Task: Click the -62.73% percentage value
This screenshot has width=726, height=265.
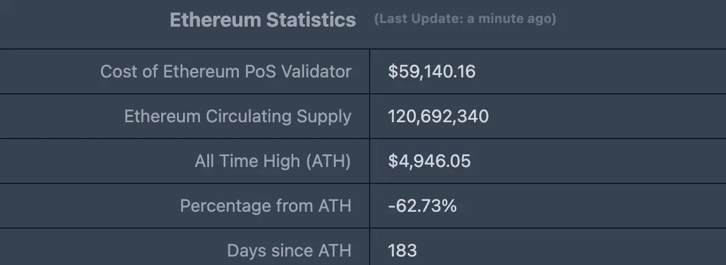Action: pyautogui.click(x=422, y=206)
